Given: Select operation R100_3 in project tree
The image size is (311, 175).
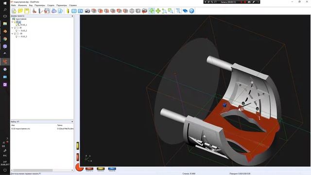Looking at the screenshot, I should tap(24, 37).
